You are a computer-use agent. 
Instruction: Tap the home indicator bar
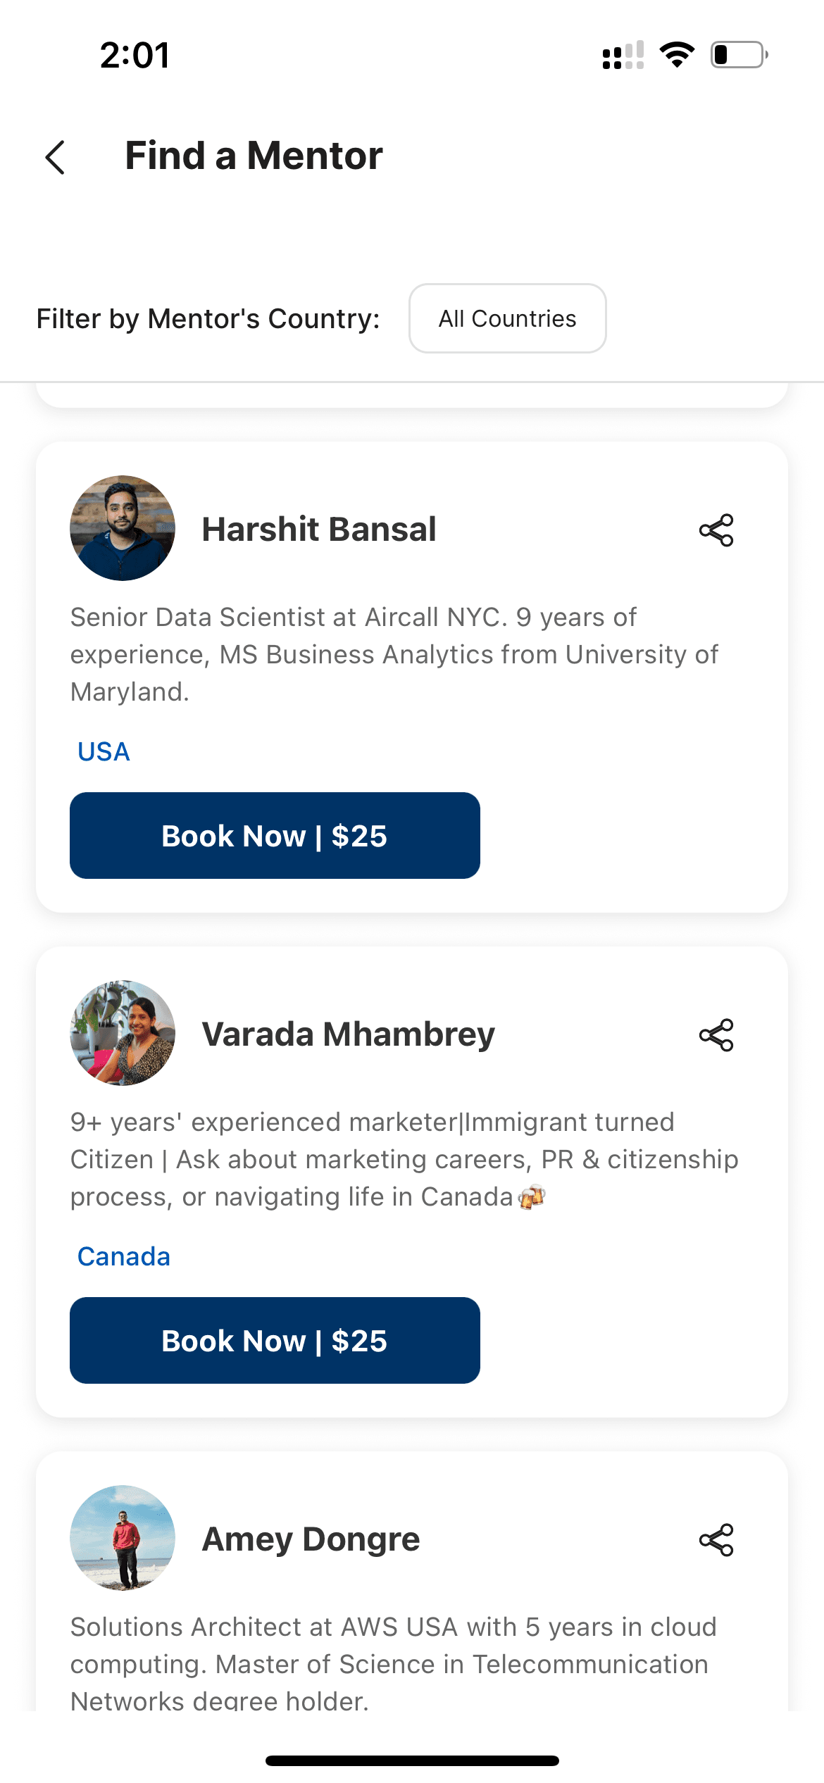point(412,1760)
